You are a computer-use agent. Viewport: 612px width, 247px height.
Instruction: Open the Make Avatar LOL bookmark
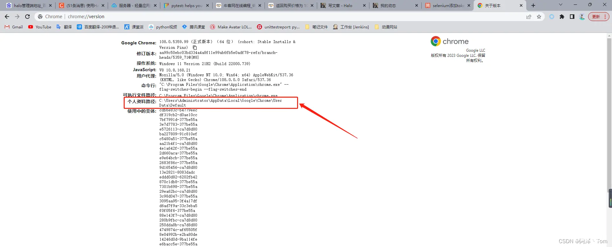[x=231, y=27]
